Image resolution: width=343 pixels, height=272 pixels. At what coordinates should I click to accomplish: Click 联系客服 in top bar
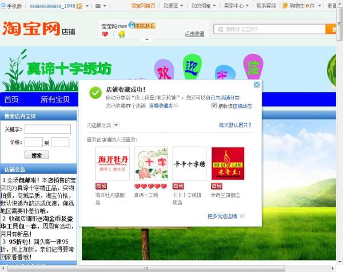tap(266, 6)
